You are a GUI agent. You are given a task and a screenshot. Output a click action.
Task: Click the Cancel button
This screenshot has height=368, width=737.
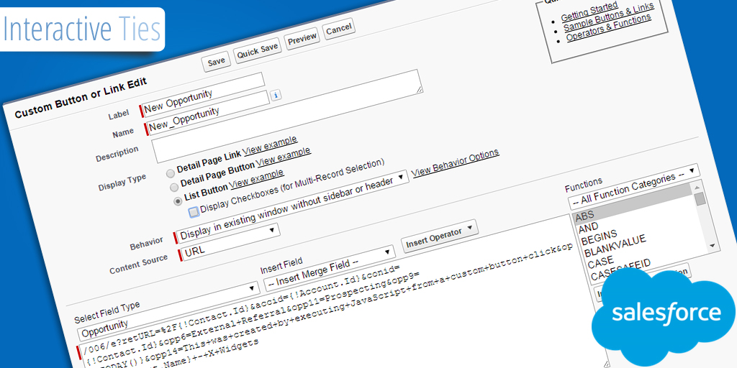(338, 29)
